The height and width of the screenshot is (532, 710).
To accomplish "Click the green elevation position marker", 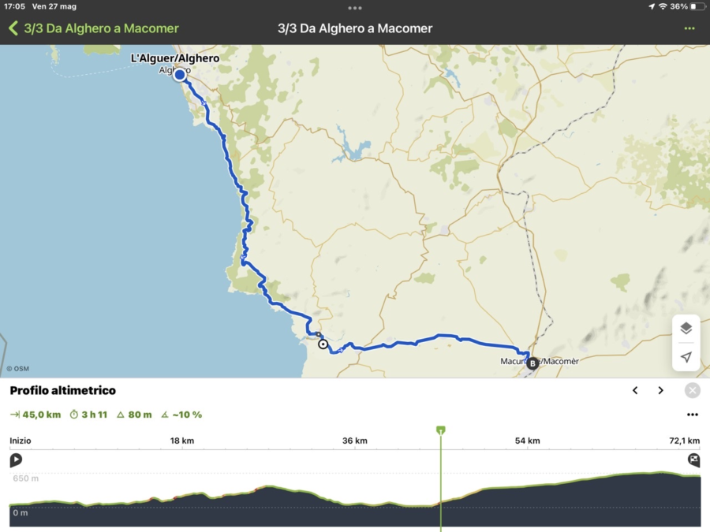I will [440, 430].
